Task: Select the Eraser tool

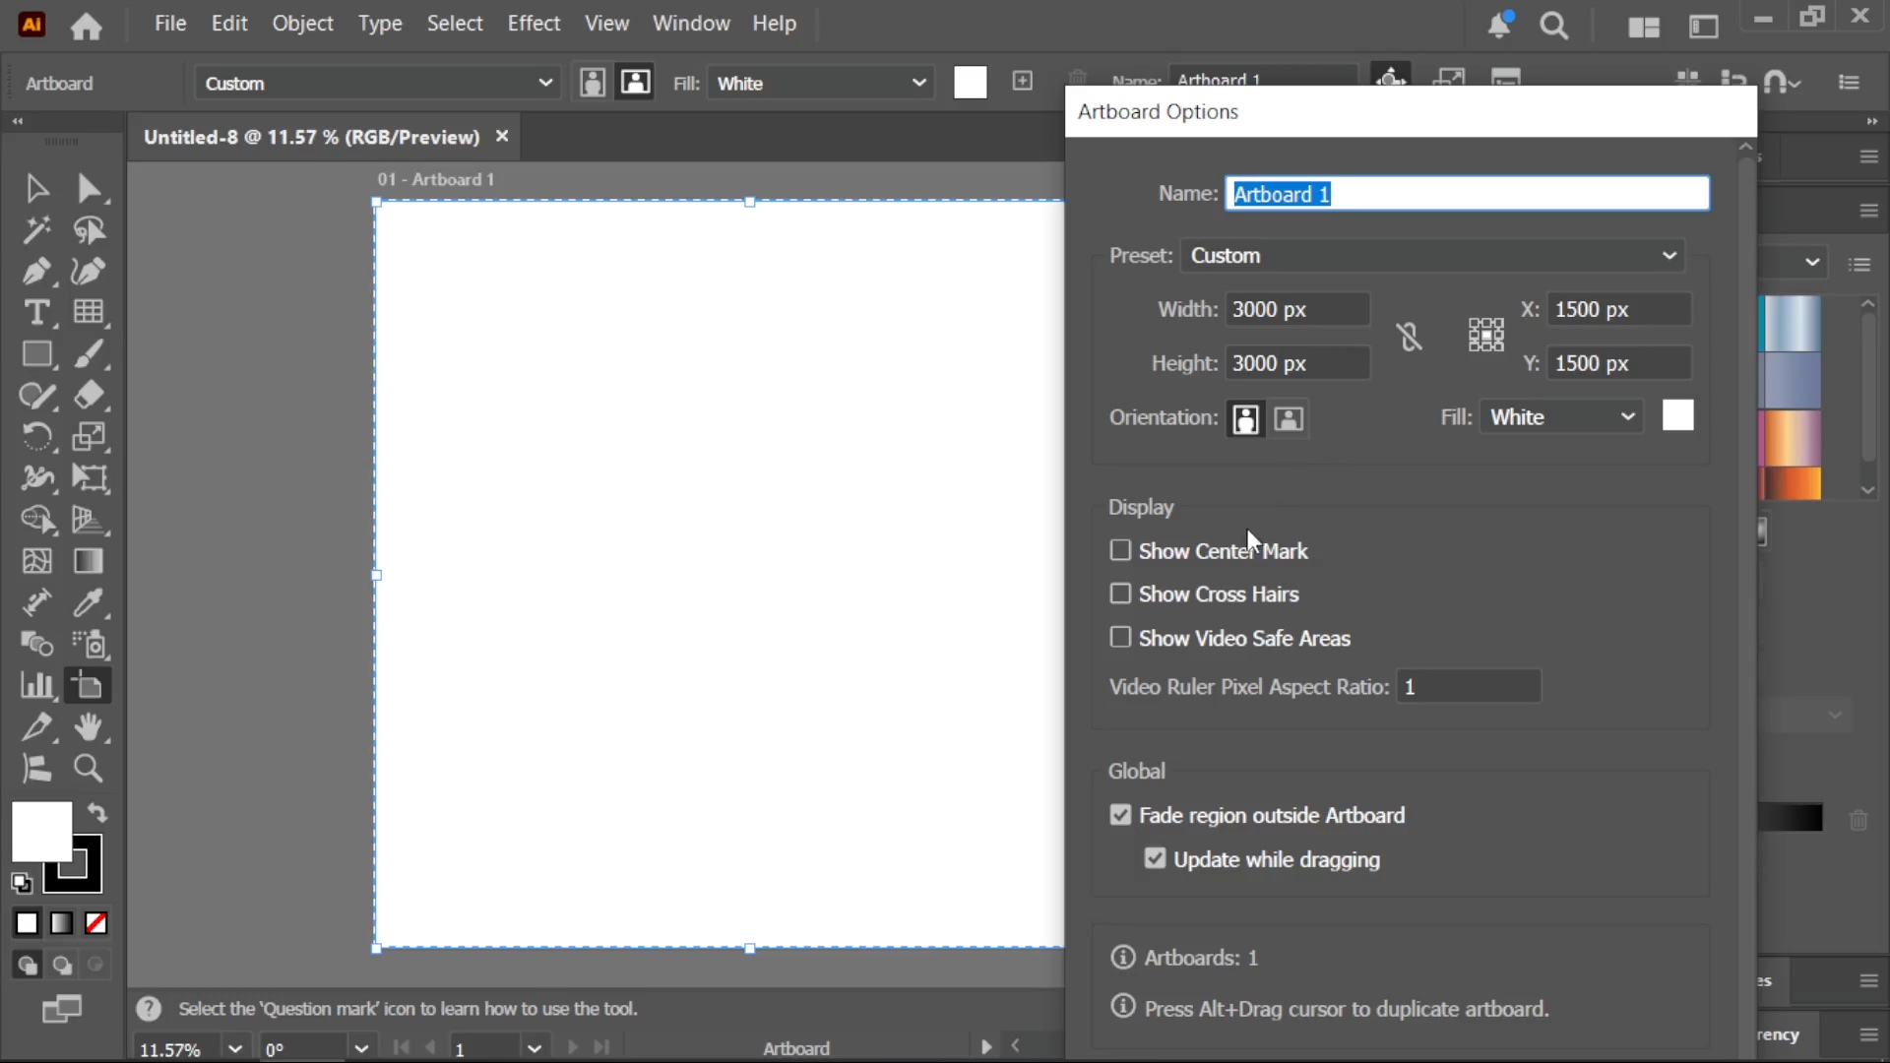Action: click(89, 396)
